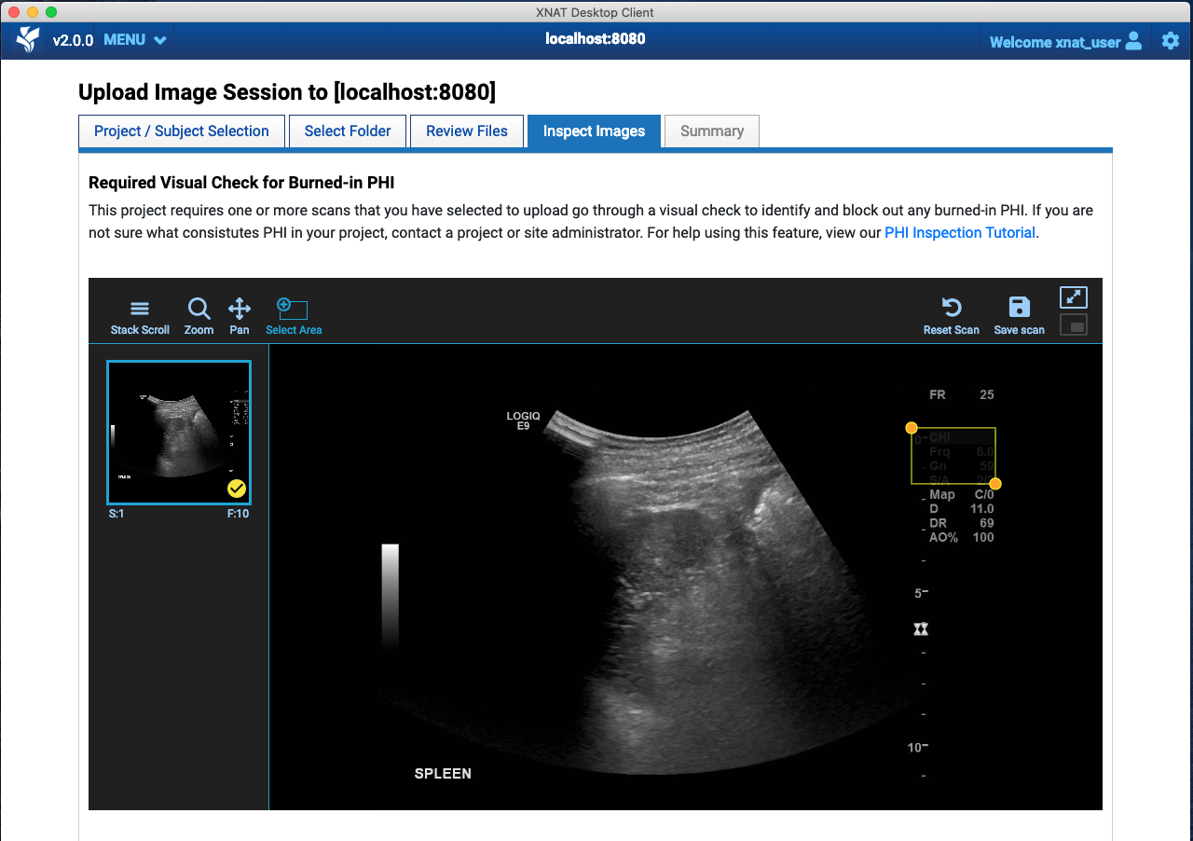Image resolution: width=1193 pixels, height=841 pixels.
Task: Select the Stack Scroll tool
Action: pos(140,316)
